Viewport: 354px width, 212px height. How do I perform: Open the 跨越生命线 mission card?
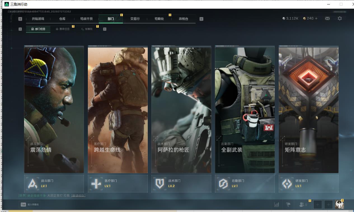[x=118, y=109]
